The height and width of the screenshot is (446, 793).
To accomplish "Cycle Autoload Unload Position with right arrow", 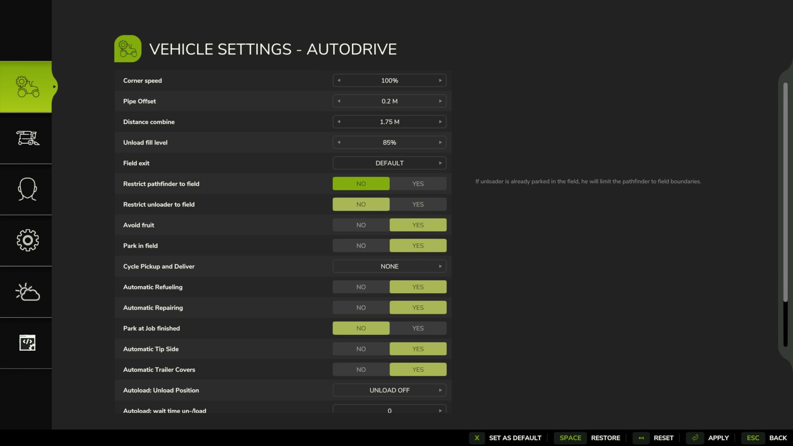I will pyautogui.click(x=440, y=390).
